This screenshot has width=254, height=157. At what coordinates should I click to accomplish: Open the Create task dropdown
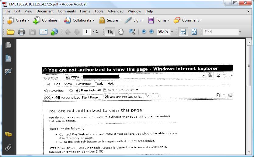[x=18, y=20]
